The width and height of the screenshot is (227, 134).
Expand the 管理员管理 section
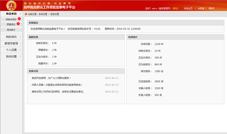(x=20, y=43)
